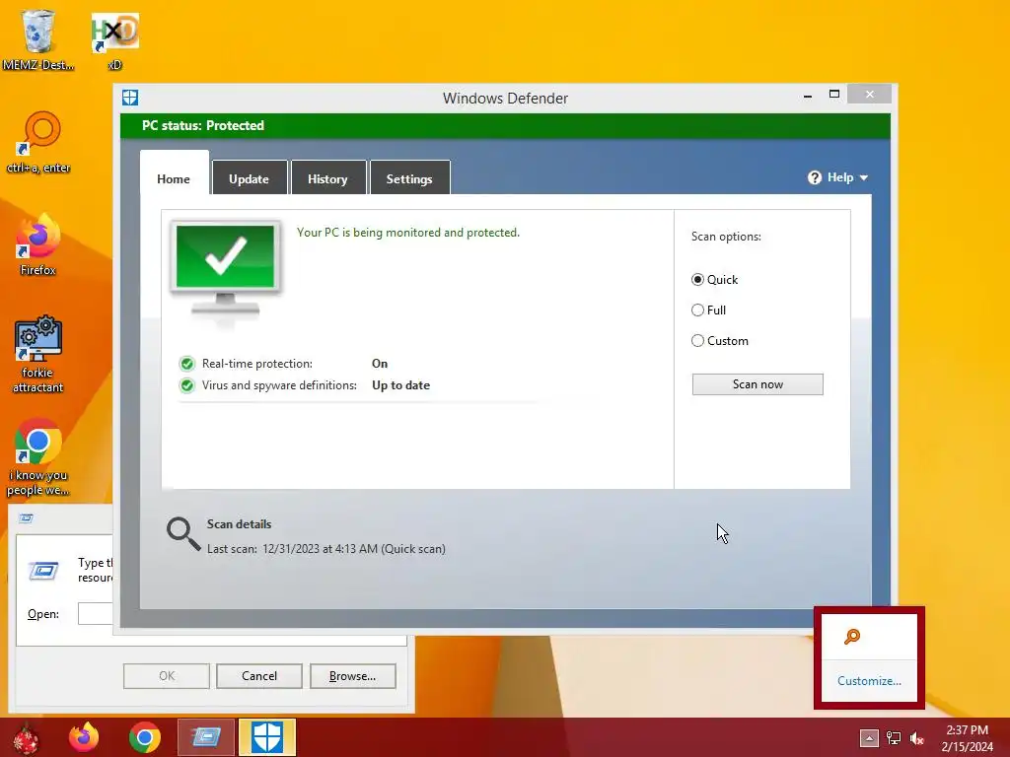Click the 'Scan options:' label
1010x757 pixels.
[x=726, y=237]
